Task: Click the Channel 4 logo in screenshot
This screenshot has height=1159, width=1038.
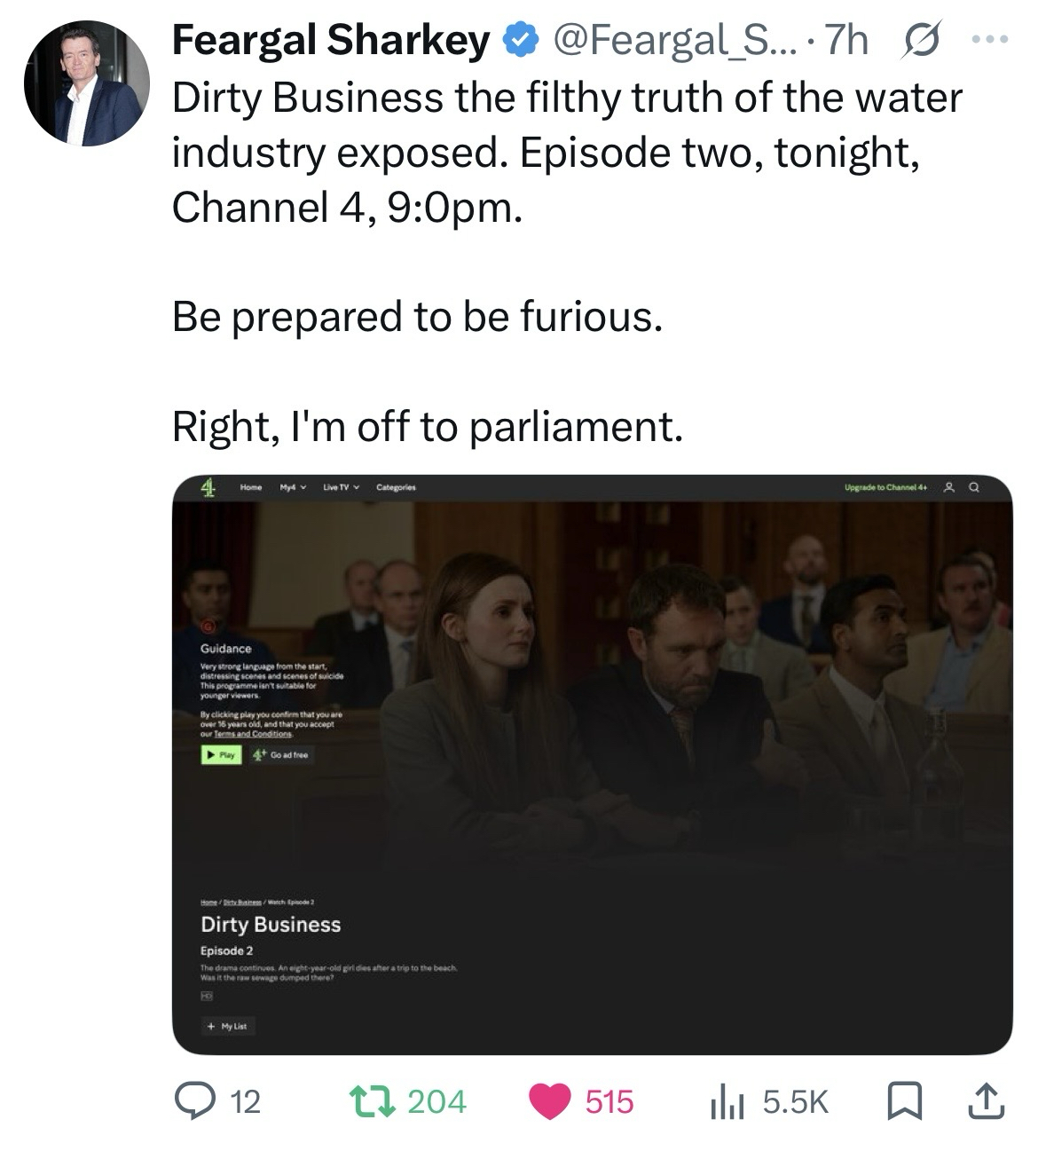Action: click(209, 486)
